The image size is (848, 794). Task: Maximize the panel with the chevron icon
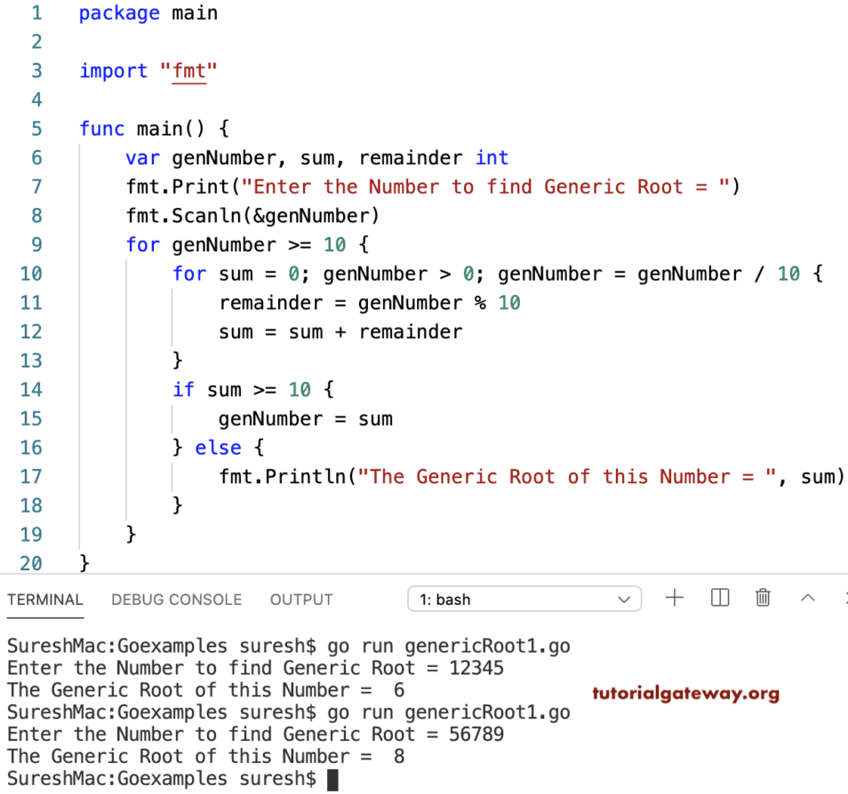coord(807,598)
